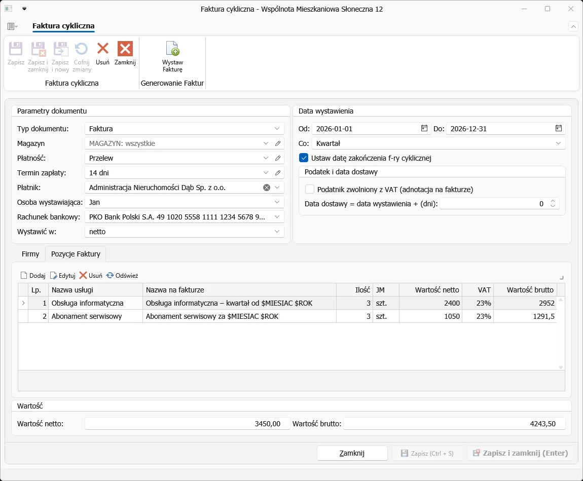The width and height of the screenshot is (583, 481).
Task: Click the pencil edit icon beside Magazyn
Action: pos(278,143)
